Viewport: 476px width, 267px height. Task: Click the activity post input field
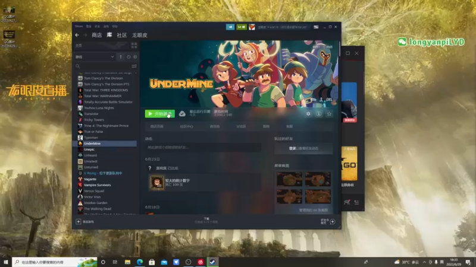[x=203, y=147]
